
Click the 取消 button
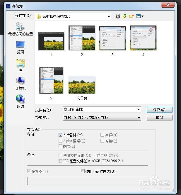[x=159, y=118]
